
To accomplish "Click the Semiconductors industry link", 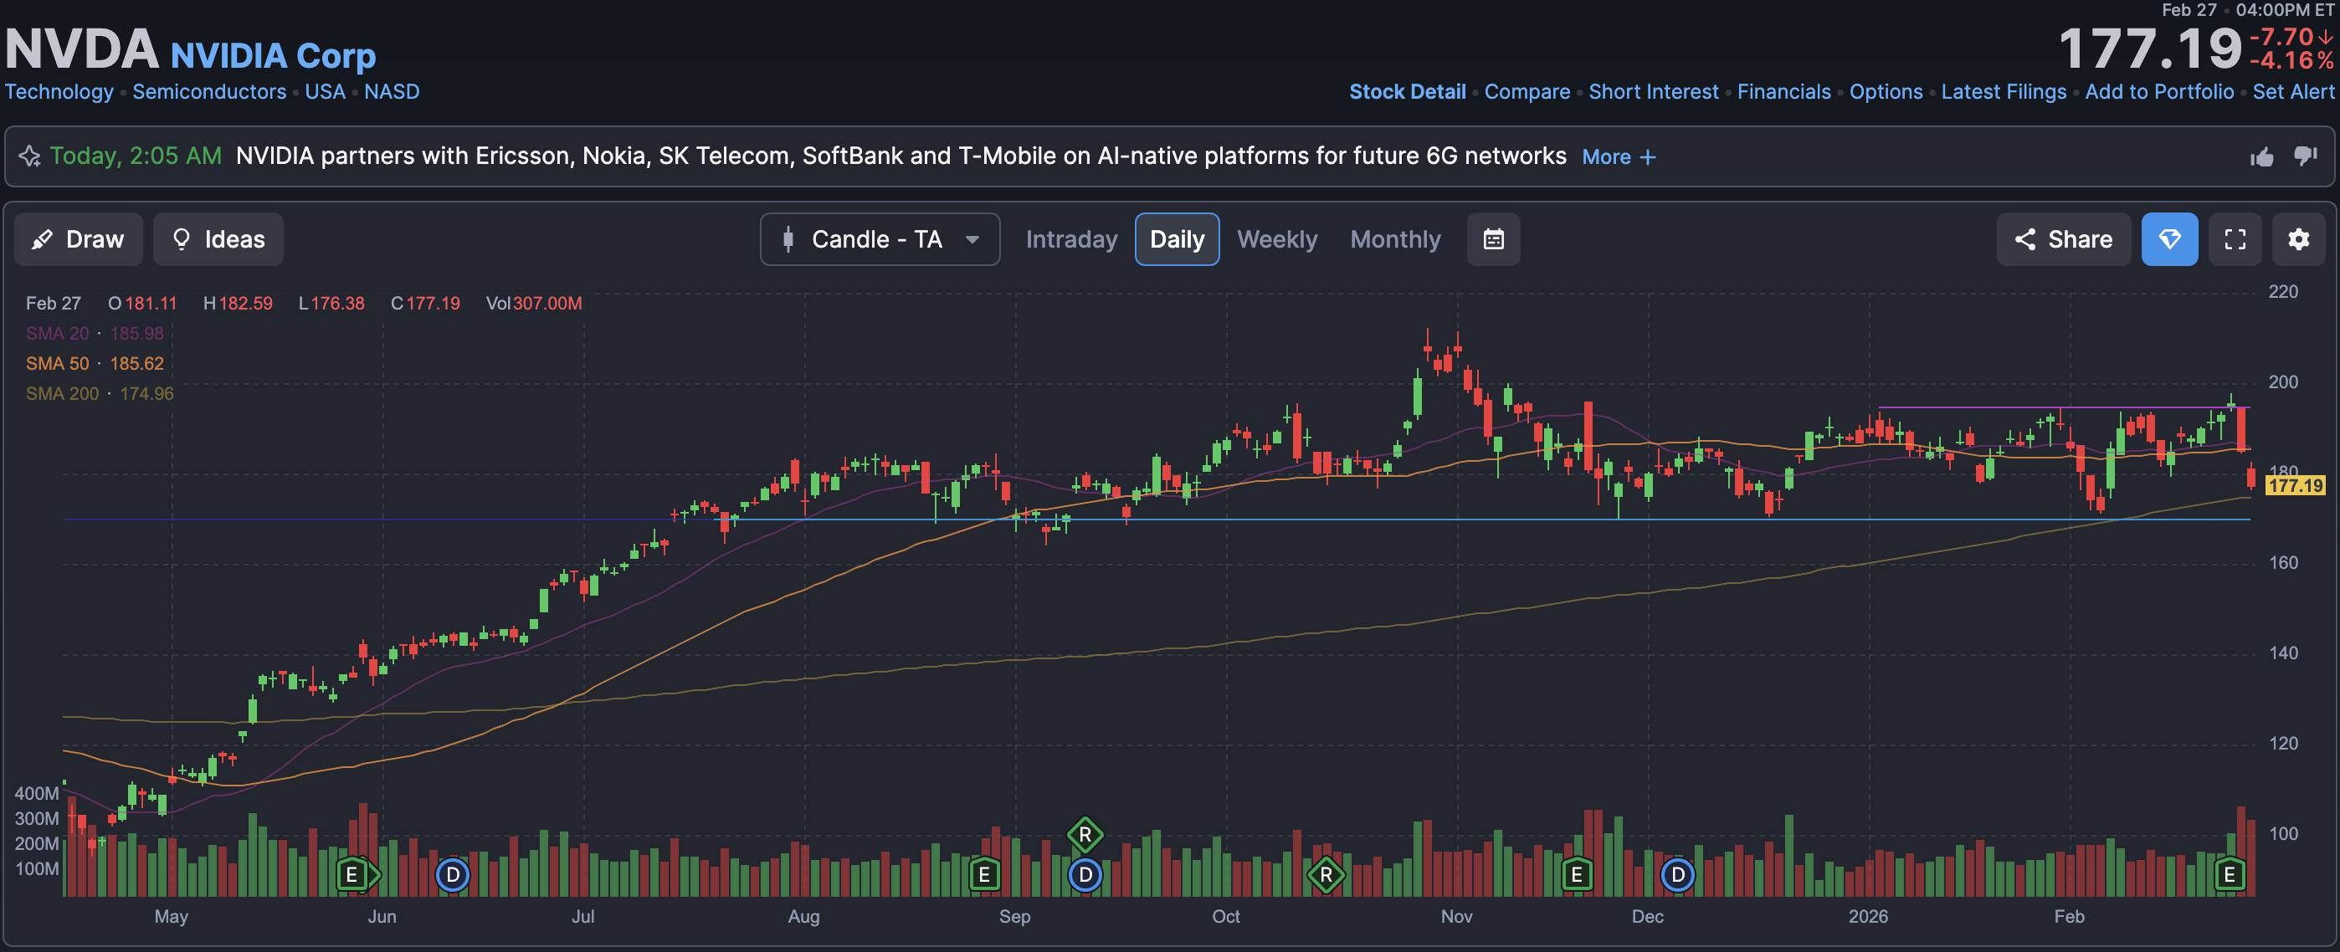I will 209,92.
